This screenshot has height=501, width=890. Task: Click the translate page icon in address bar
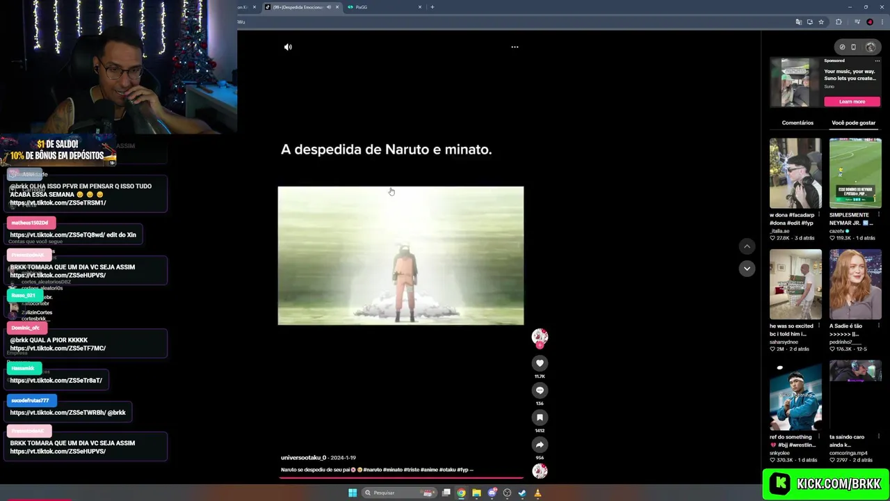pos(798,22)
